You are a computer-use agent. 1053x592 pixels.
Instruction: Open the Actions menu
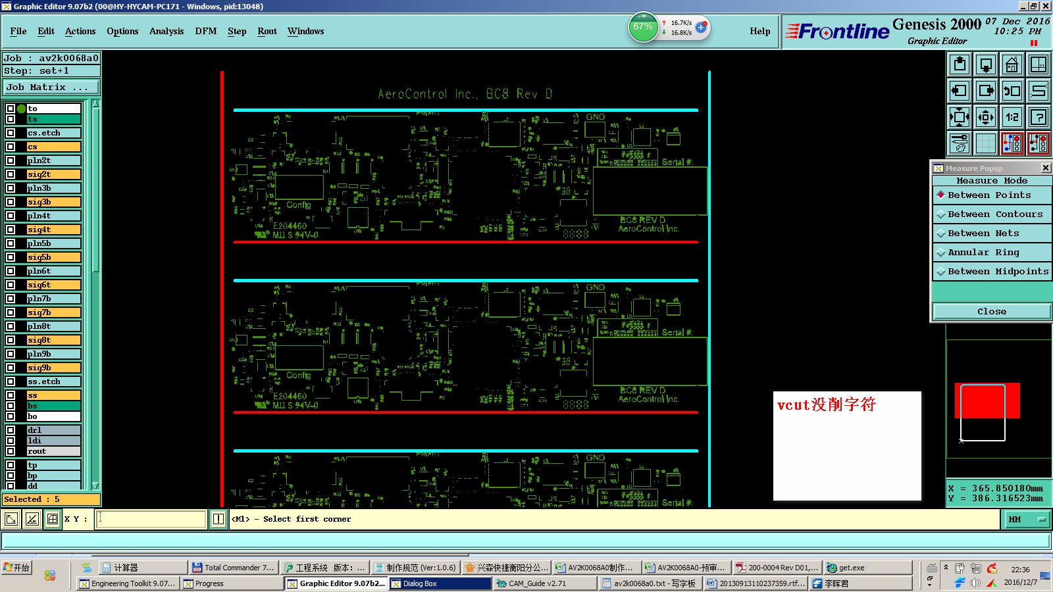coord(80,31)
